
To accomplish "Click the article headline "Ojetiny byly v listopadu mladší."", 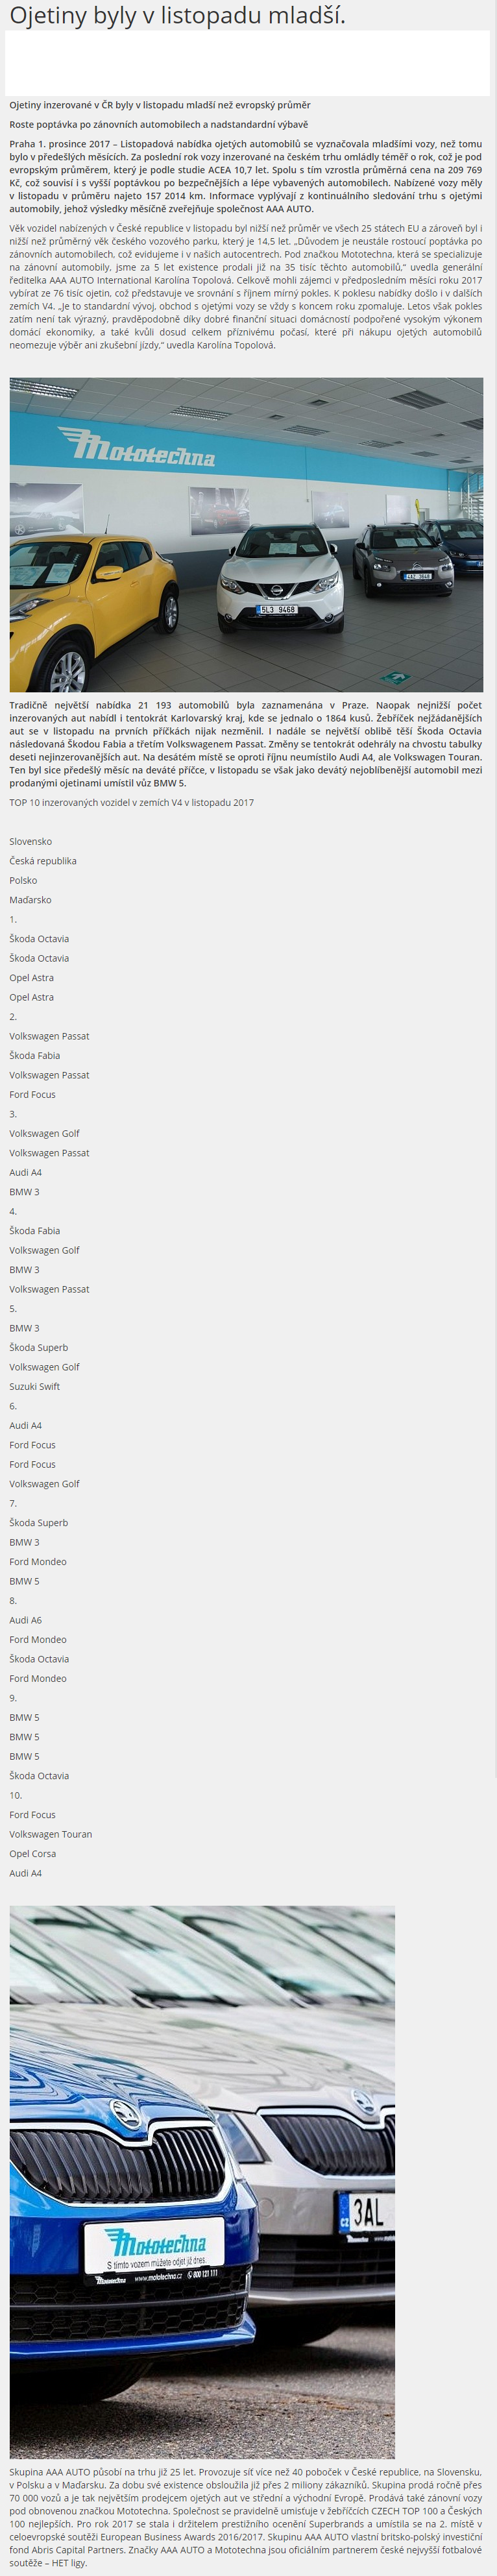I will point(177,15).
